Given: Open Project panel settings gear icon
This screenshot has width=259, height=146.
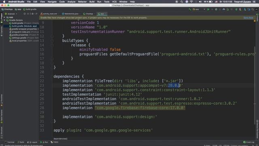Looking at the screenshot, I should 32,14.
